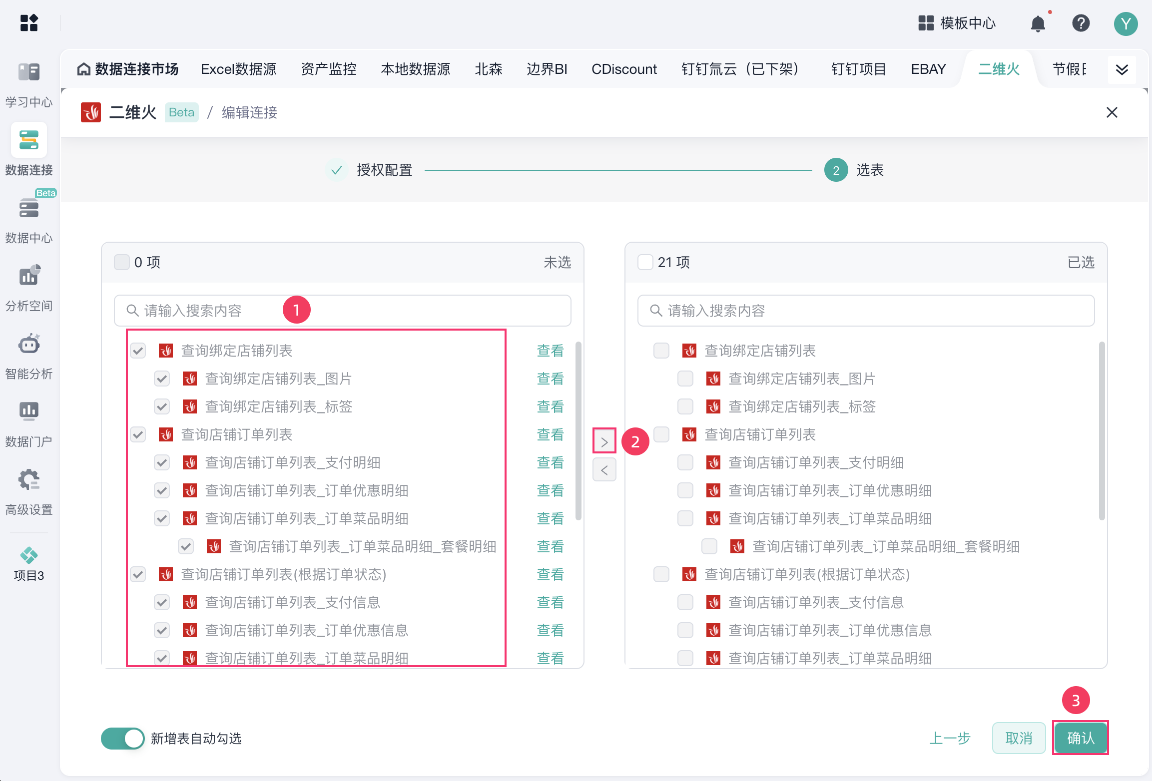The image size is (1152, 781).
Task: Open 数据门户 in the sidebar
Action: coord(29,423)
